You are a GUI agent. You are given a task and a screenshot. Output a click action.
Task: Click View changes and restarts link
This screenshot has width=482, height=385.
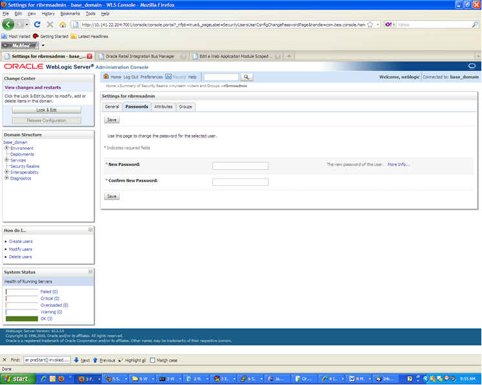coord(32,87)
